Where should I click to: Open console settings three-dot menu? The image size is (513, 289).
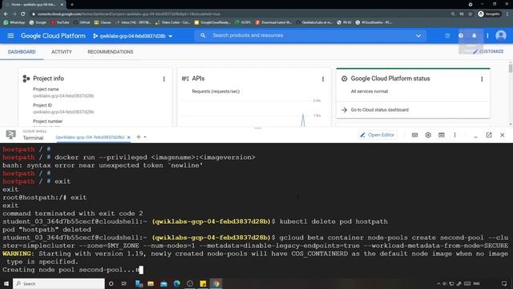(x=487, y=35)
